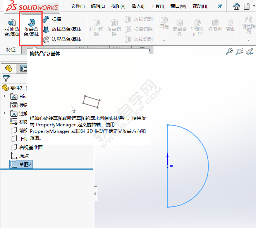Image resolution: width=256 pixels, height=228 pixels.
Task: Click the Zoom to Area icon
Action: tap(239, 51)
